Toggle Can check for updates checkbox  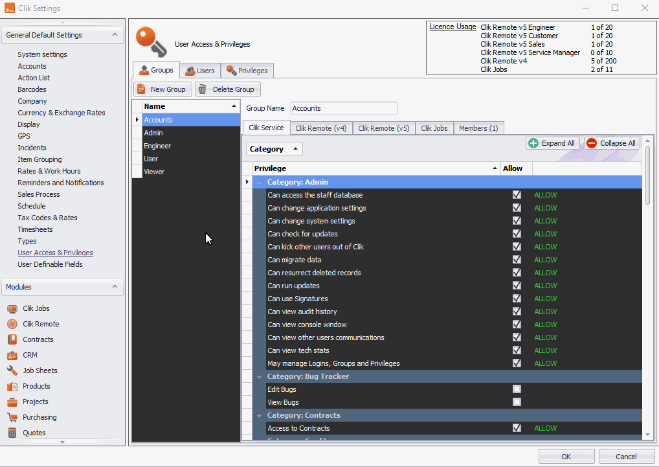coord(517,234)
